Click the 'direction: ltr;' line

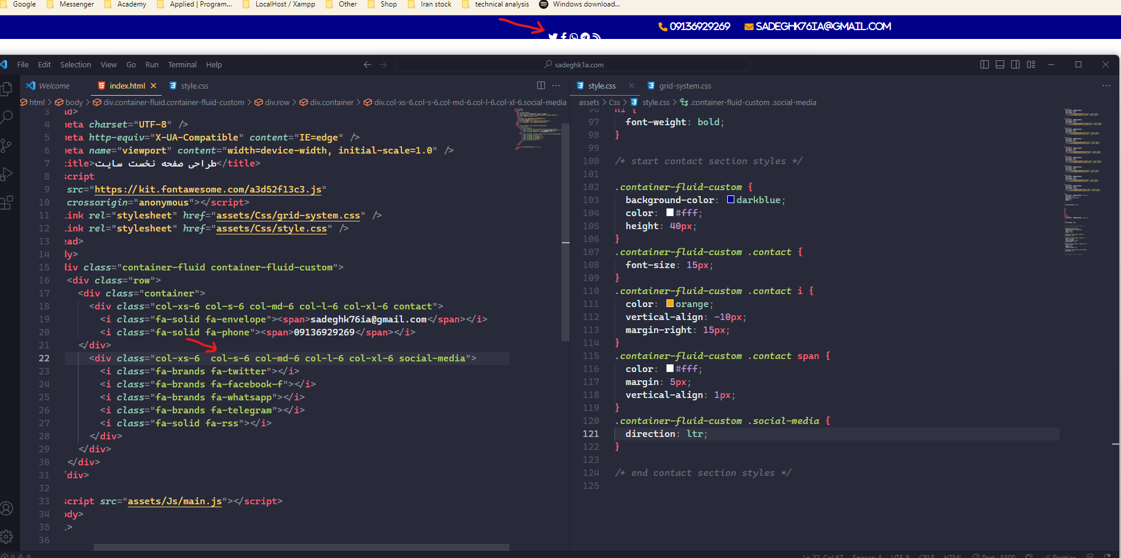(666, 434)
